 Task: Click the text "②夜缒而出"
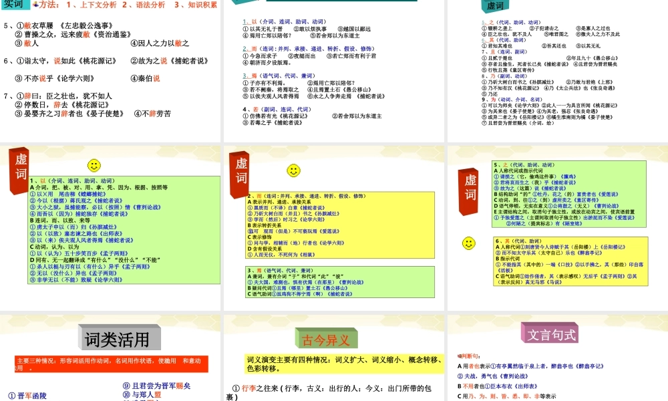[302, 56]
